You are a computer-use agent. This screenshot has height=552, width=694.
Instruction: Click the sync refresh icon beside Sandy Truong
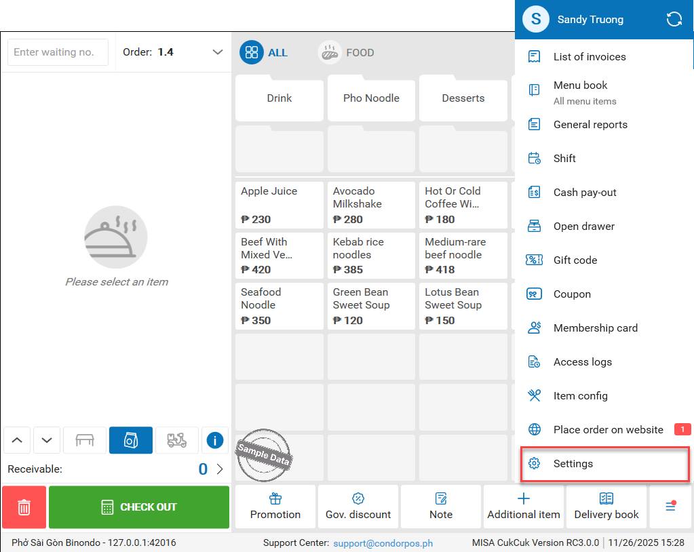tap(674, 20)
